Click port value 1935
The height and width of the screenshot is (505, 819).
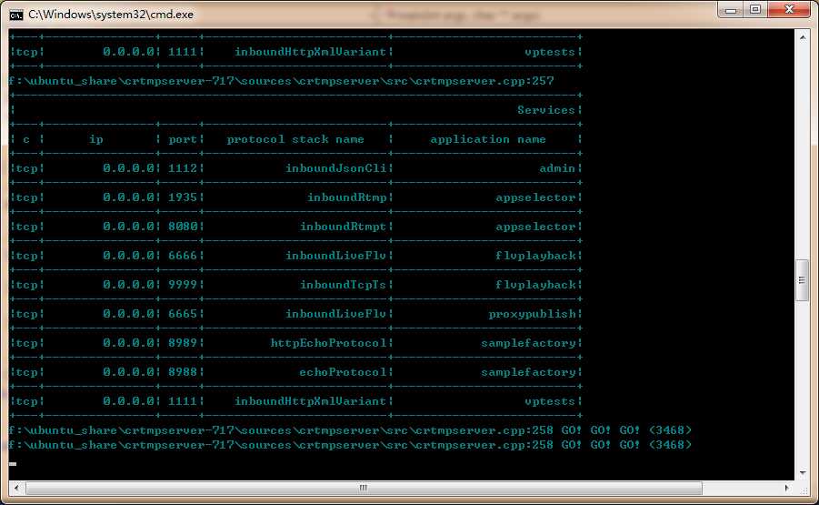coord(183,197)
